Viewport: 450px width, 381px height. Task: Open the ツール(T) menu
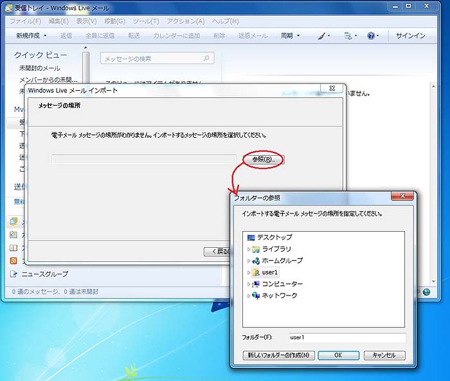[x=145, y=21]
